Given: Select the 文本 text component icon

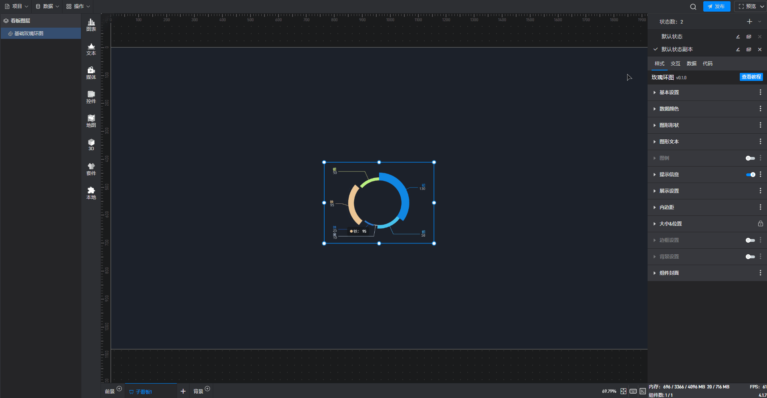Looking at the screenshot, I should [x=91, y=49].
